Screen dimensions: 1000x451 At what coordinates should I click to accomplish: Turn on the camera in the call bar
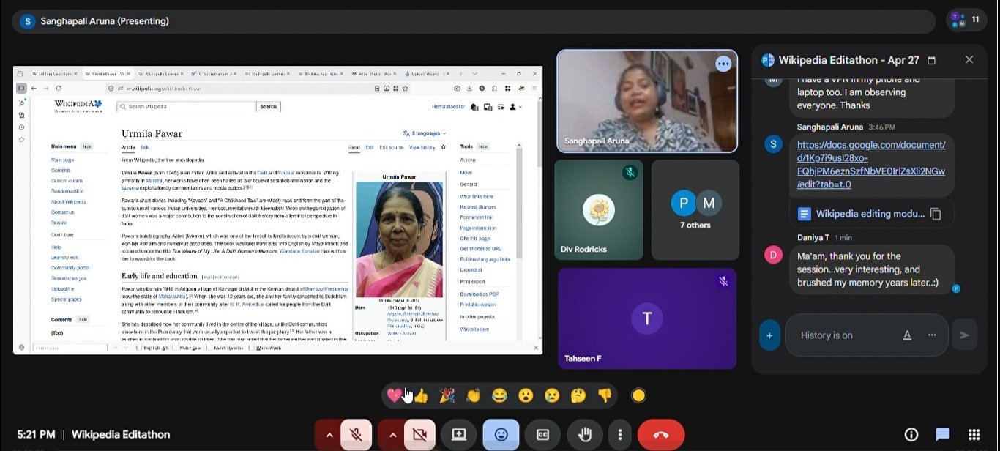(419, 434)
